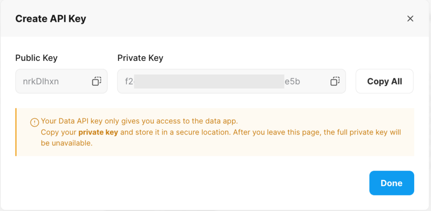431x211 pixels.
Task: Copy the public key using its copy icon
Action: click(x=96, y=81)
